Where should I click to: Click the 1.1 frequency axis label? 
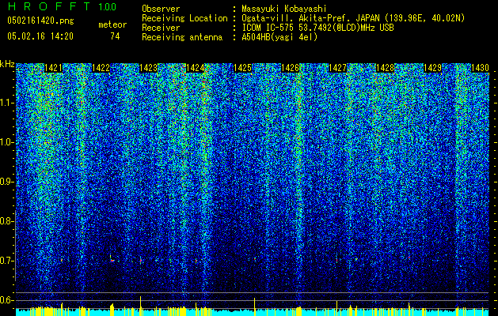pyautogui.click(x=6, y=103)
